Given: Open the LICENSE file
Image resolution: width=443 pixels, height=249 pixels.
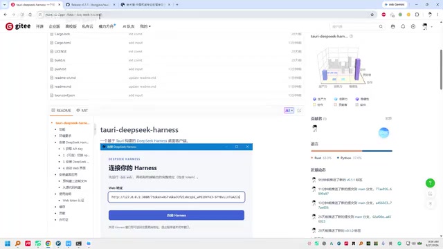Looking at the screenshot, I should [x=60, y=51].
